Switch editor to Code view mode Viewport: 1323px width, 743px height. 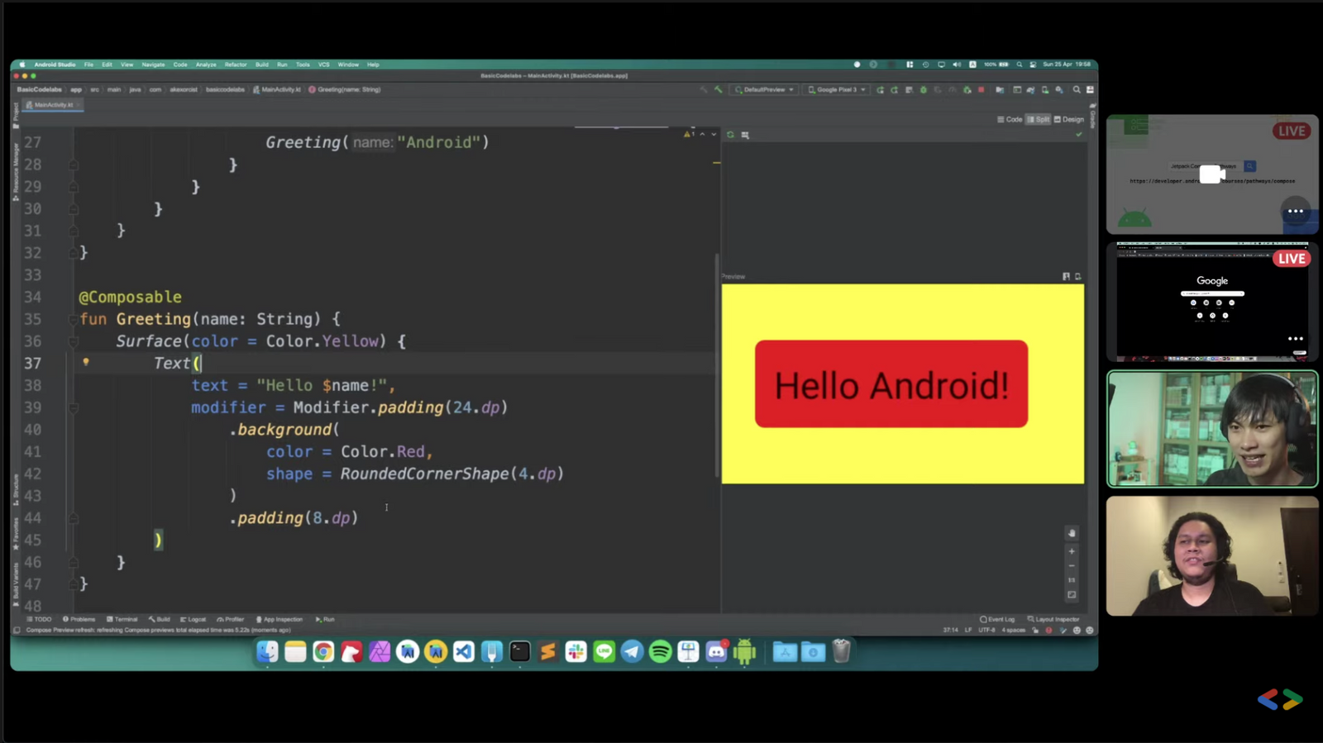coord(1010,120)
